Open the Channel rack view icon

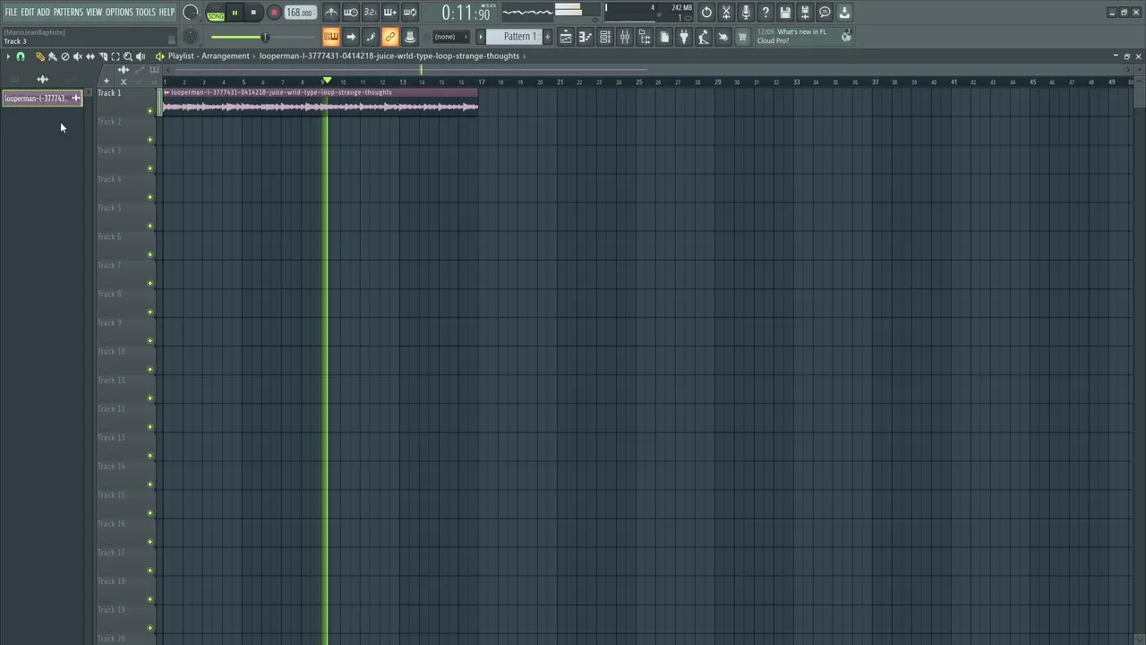point(605,37)
